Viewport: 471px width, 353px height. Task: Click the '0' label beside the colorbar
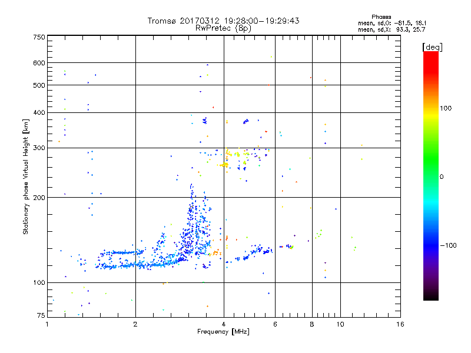tap(442, 177)
